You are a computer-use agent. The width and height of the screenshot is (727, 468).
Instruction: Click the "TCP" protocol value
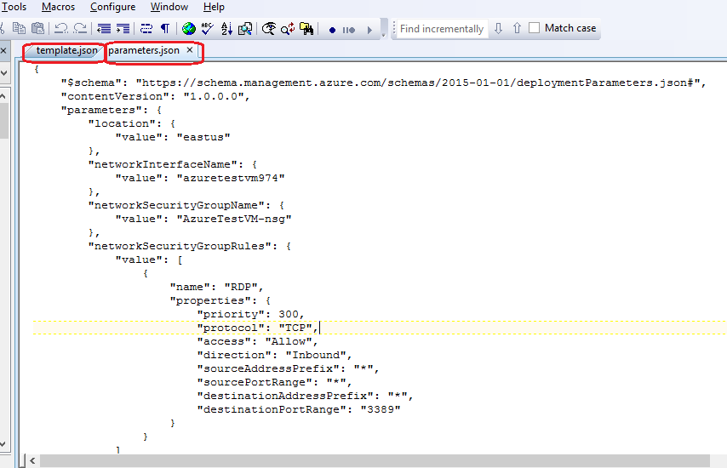pyautogui.click(x=295, y=328)
